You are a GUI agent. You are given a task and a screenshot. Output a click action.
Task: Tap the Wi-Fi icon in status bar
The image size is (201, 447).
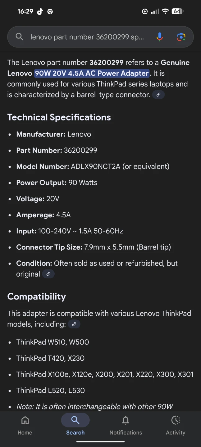165,11
